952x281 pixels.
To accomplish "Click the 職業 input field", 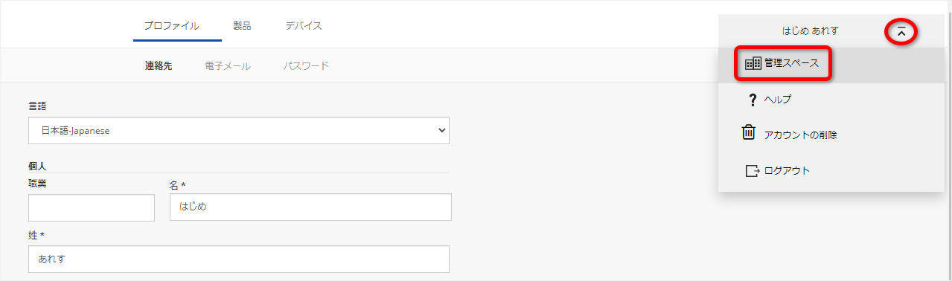I will (92, 207).
